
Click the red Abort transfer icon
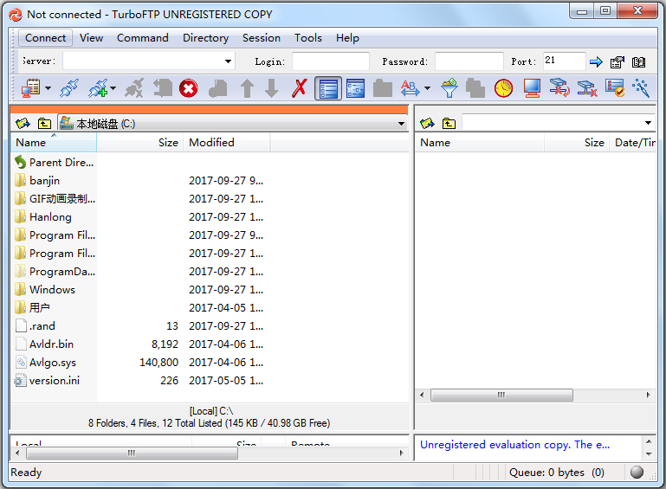pos(188,88)
